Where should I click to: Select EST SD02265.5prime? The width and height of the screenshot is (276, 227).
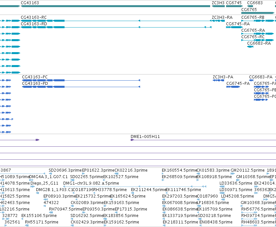pos(87,177)
